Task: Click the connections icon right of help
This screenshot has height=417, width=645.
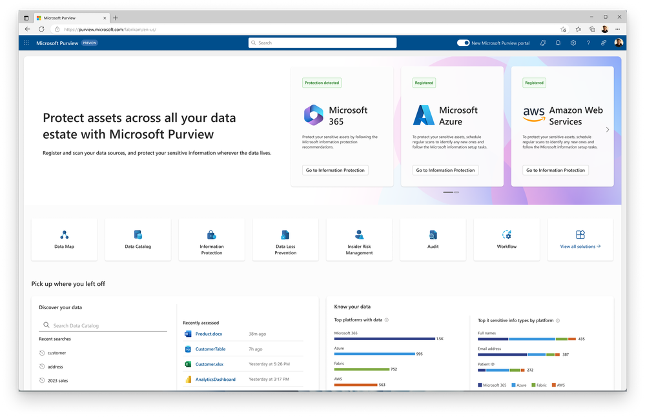Action: 604,43
